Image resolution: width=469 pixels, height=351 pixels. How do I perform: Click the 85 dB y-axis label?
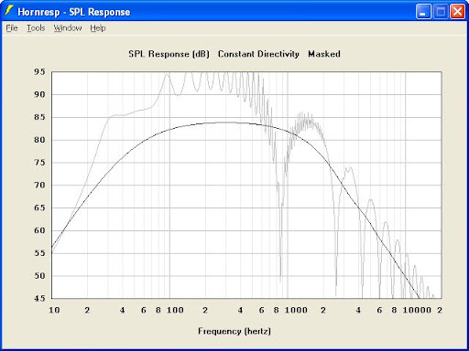click(x=39, y=117)
